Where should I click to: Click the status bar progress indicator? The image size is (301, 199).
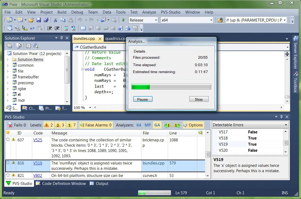(x=154, y=193)
